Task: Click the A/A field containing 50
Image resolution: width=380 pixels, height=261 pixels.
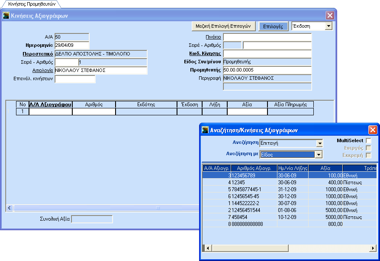Action: tap(72, 37)
